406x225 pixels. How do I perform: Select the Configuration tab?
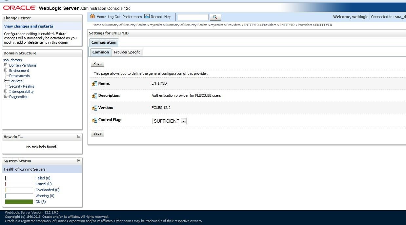pos(104,42)
